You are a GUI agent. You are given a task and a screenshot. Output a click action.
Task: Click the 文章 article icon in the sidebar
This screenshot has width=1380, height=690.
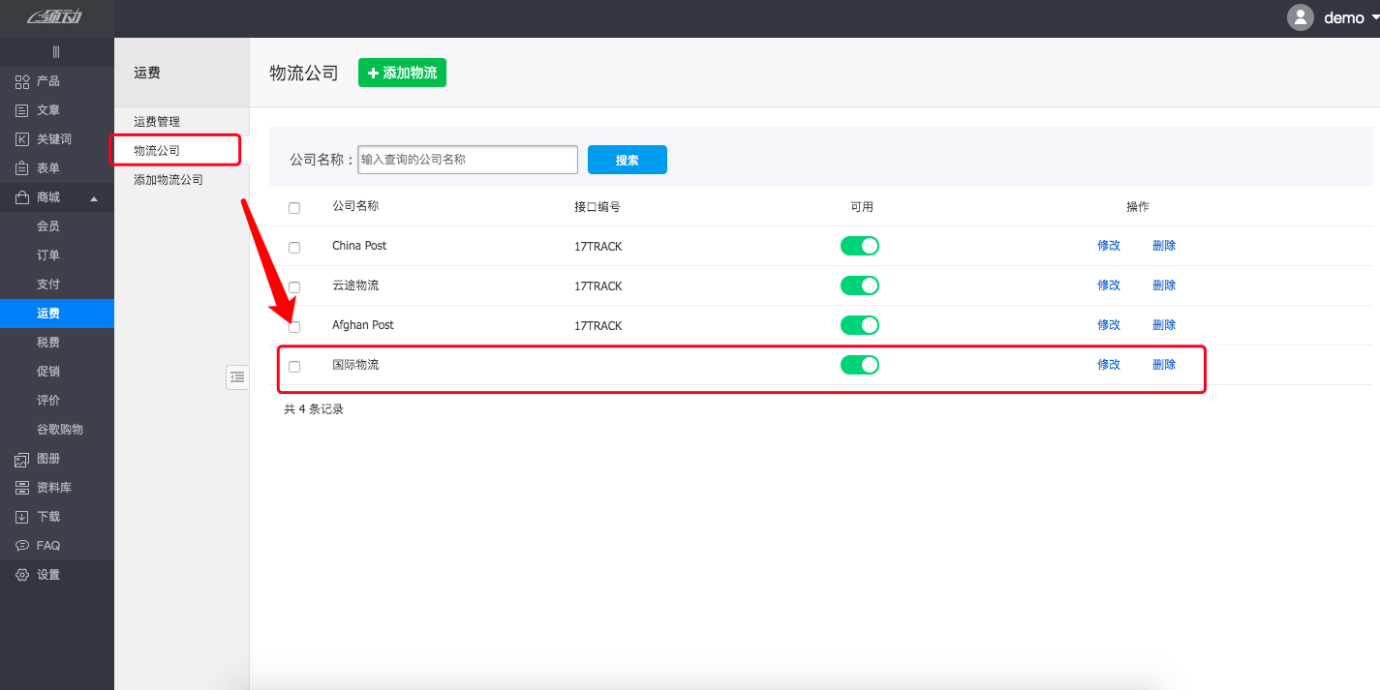click(x=22, y=110)
